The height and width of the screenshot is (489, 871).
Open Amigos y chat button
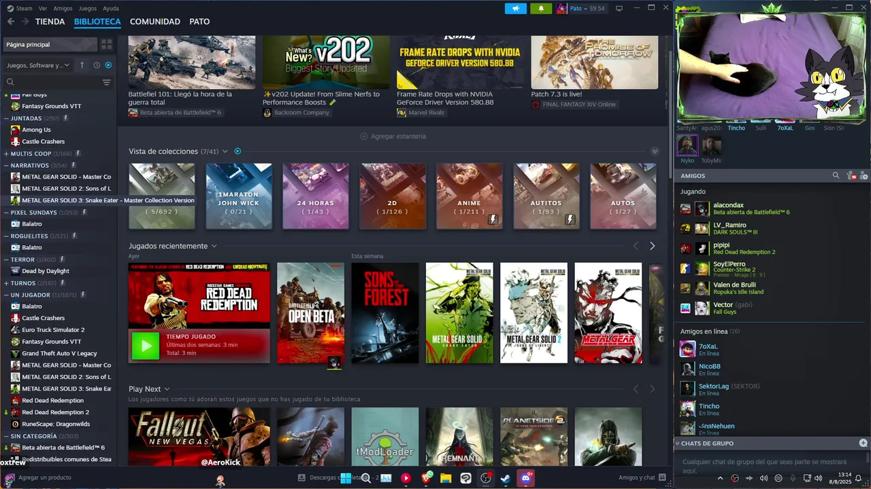point(642,477)
